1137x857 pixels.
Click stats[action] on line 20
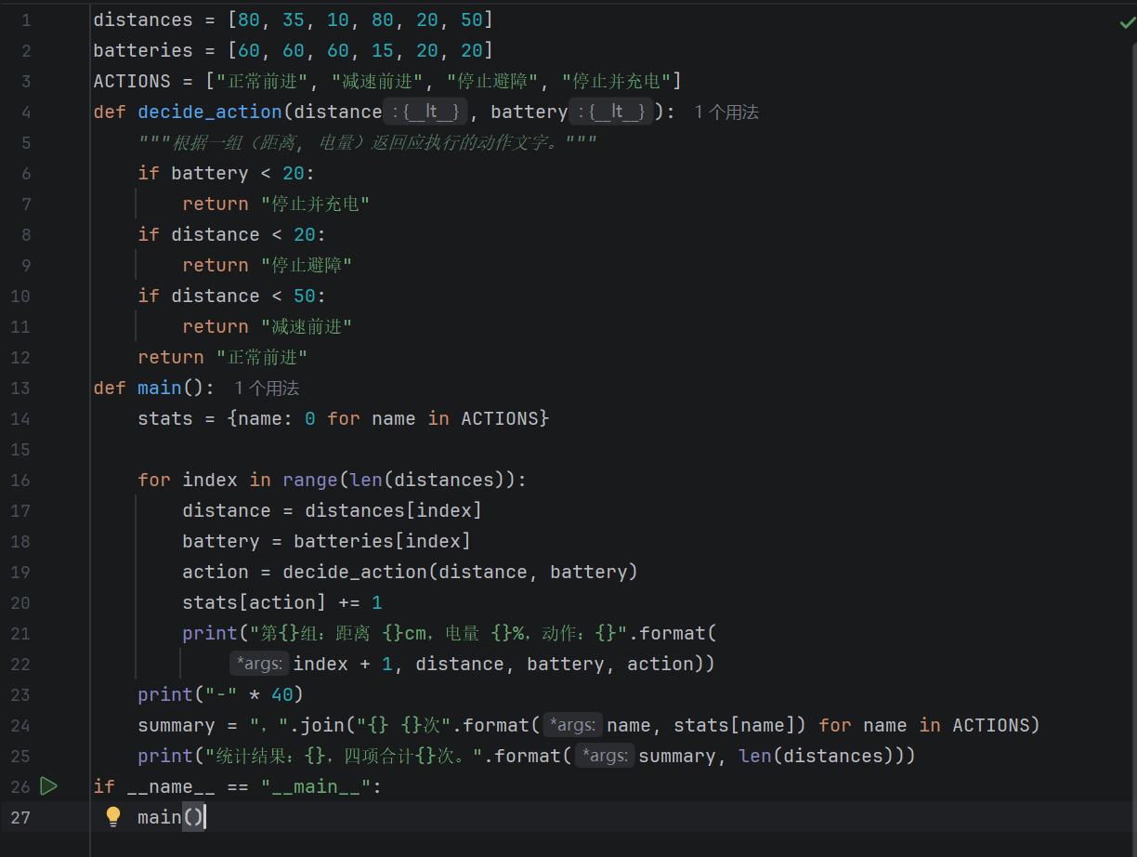[255, 603]
